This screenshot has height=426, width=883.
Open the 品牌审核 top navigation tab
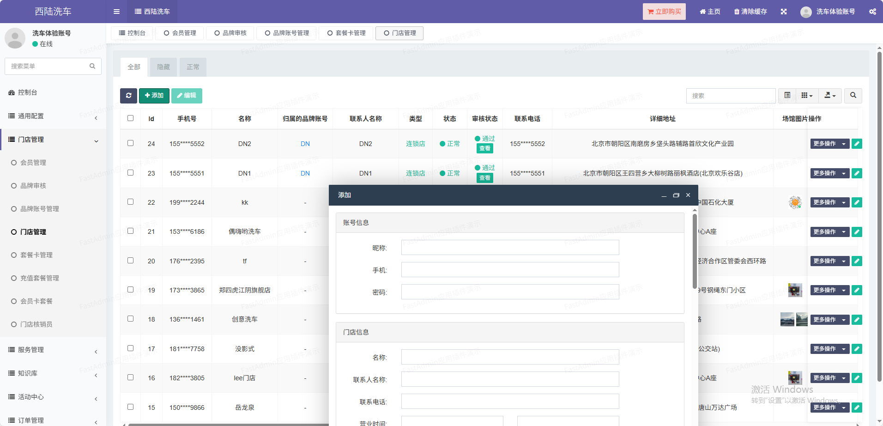[x=230, y=33]
